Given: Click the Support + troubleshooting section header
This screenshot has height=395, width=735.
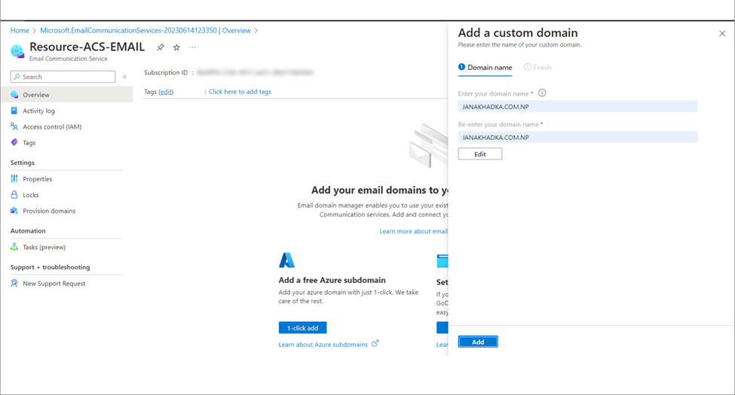Looking at the screenshot, I should (50, 267).
